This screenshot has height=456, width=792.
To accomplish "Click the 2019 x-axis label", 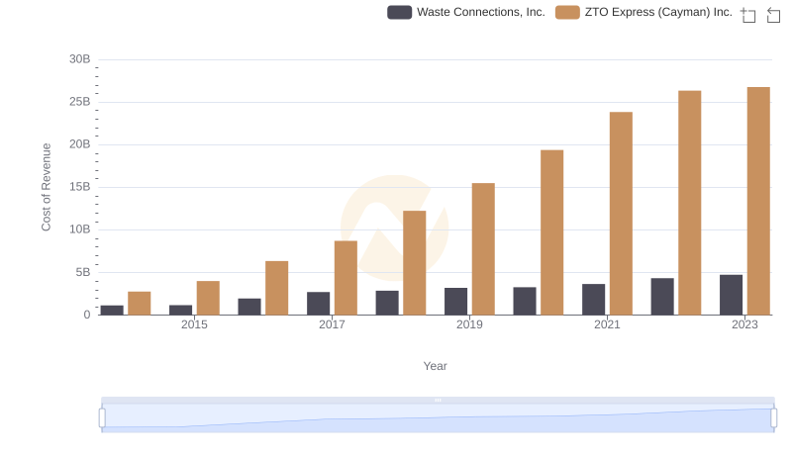I will point(469,324).
